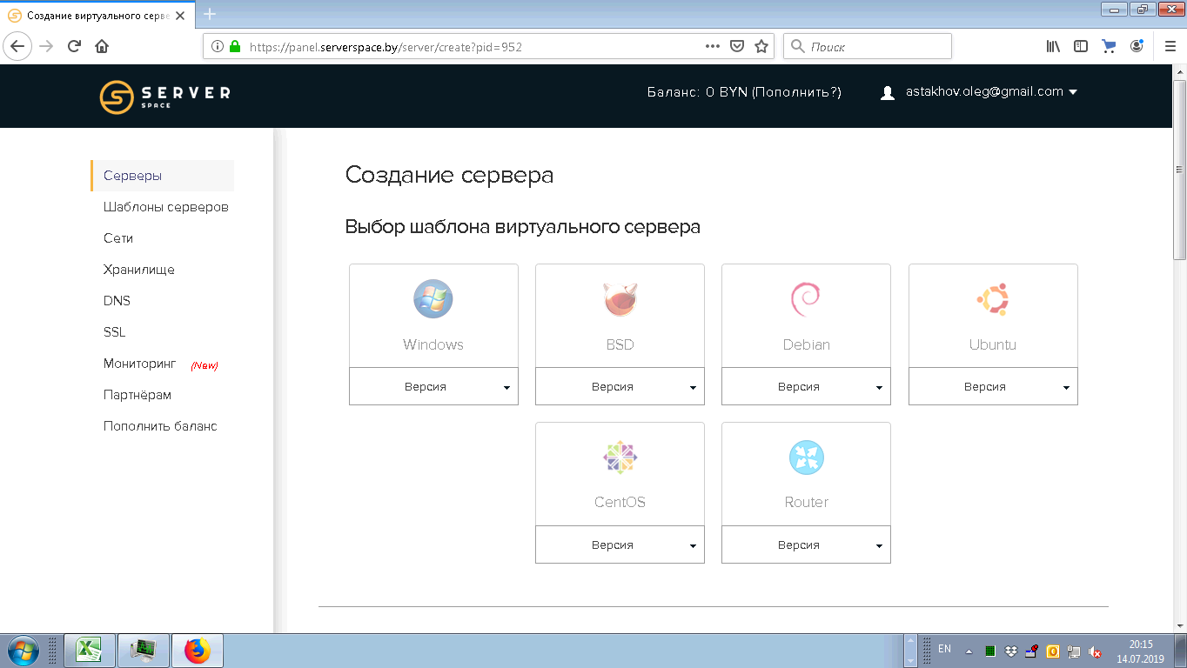1187x668 pixels.
Task: Choose the Debian swirl logo
Action: click(x=806, y=299)
